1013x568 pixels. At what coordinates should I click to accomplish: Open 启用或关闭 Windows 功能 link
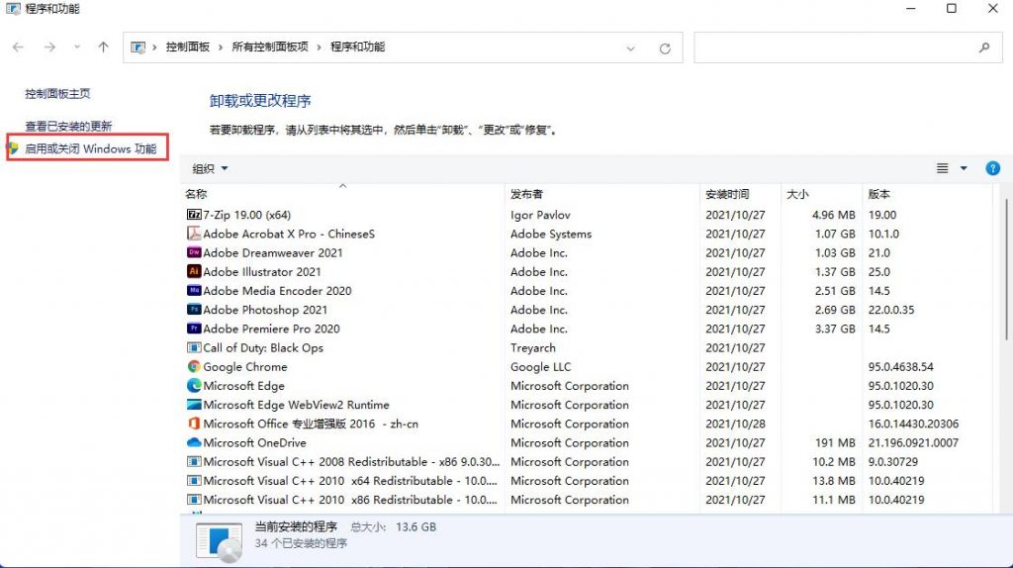tap(90, 148)
